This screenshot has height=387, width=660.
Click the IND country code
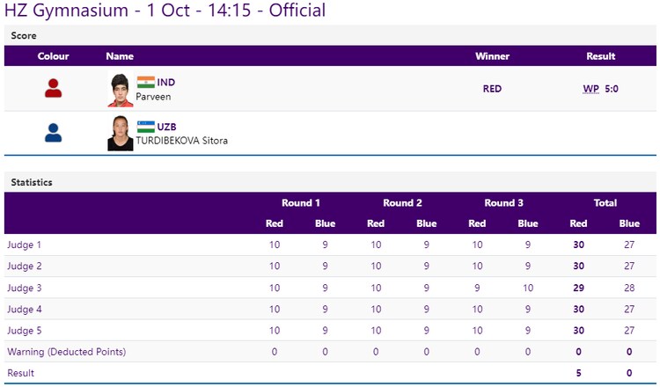(166, 82)
